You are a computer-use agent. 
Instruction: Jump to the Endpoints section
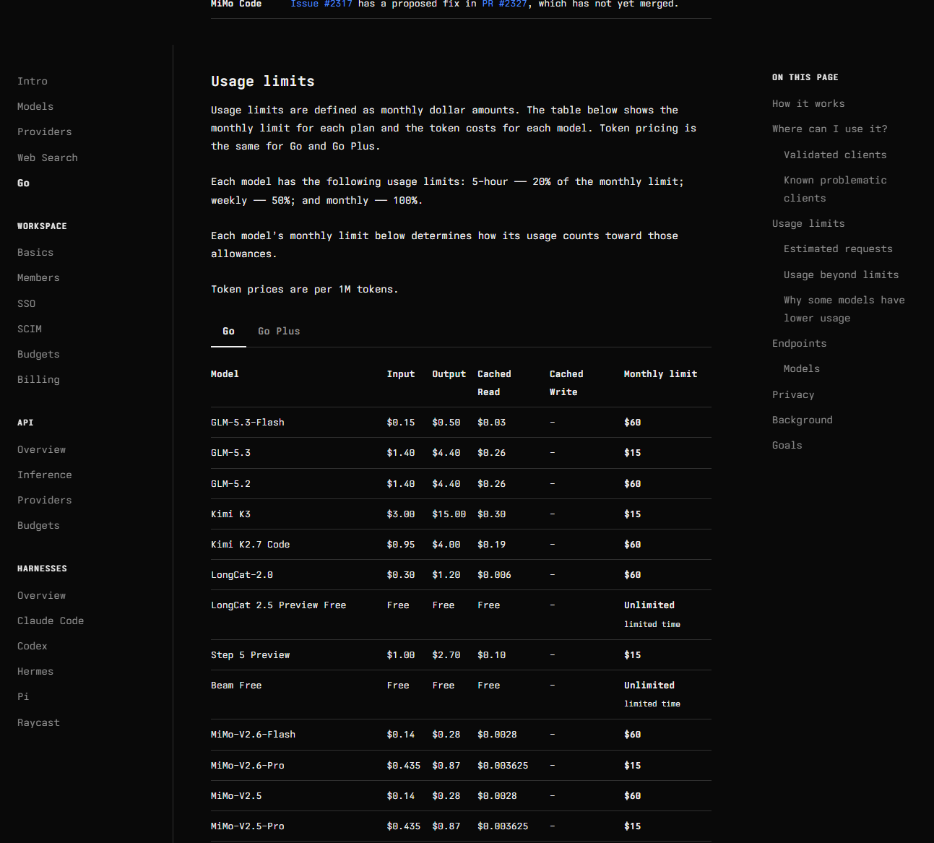[800, 343]
